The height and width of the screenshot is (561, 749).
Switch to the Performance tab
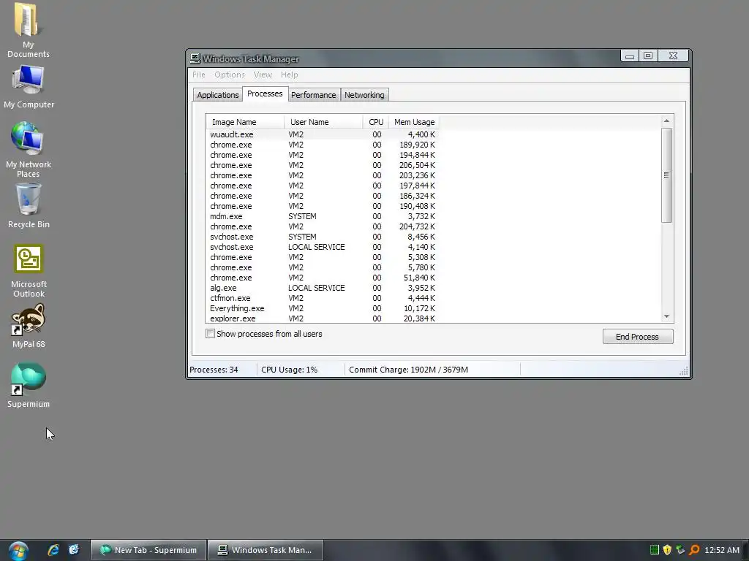(x=313, y=95)
